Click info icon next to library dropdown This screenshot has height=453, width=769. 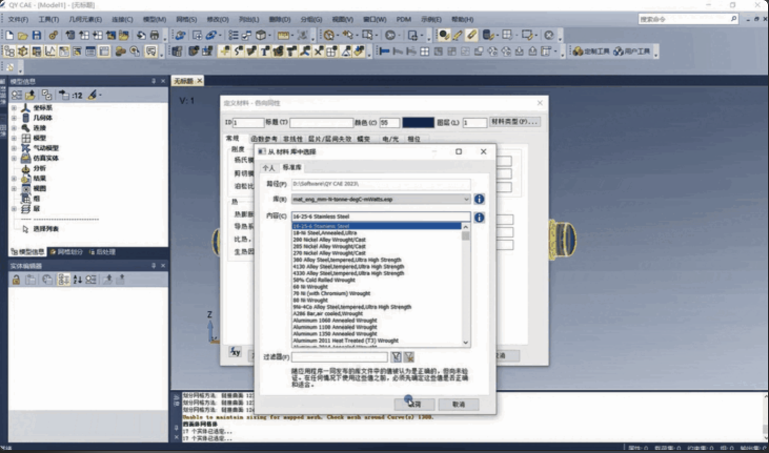click(479, 199)
